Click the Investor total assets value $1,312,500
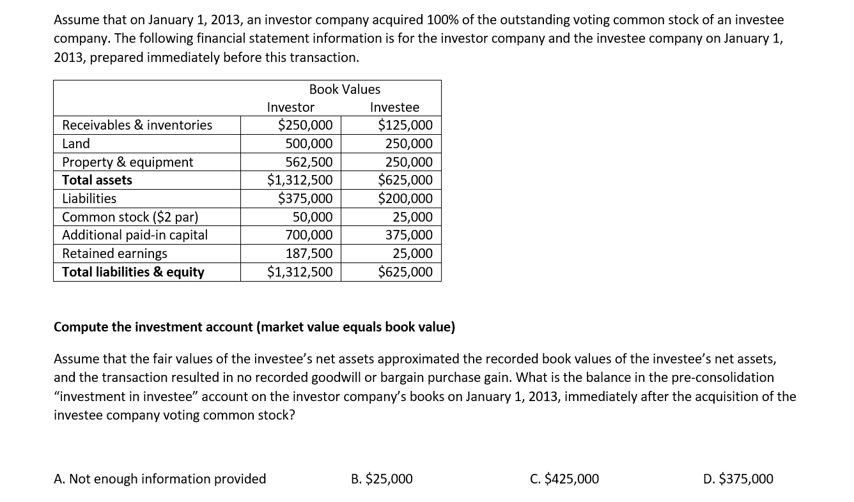 [300, 180]
